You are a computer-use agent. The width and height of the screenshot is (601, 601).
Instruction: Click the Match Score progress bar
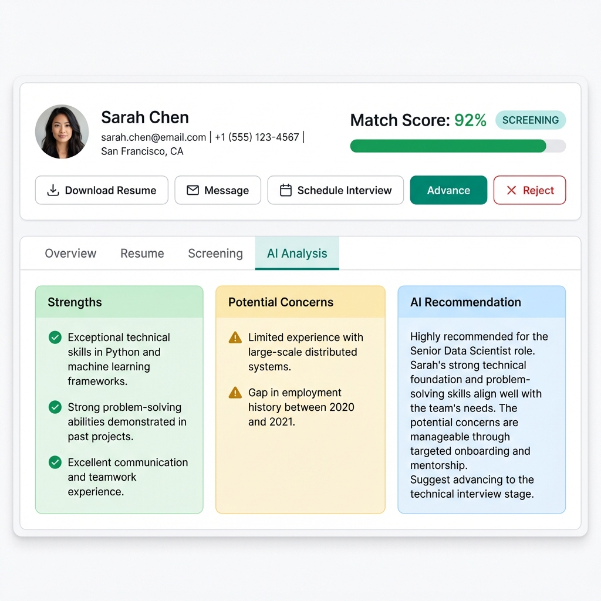pos(458,146)
